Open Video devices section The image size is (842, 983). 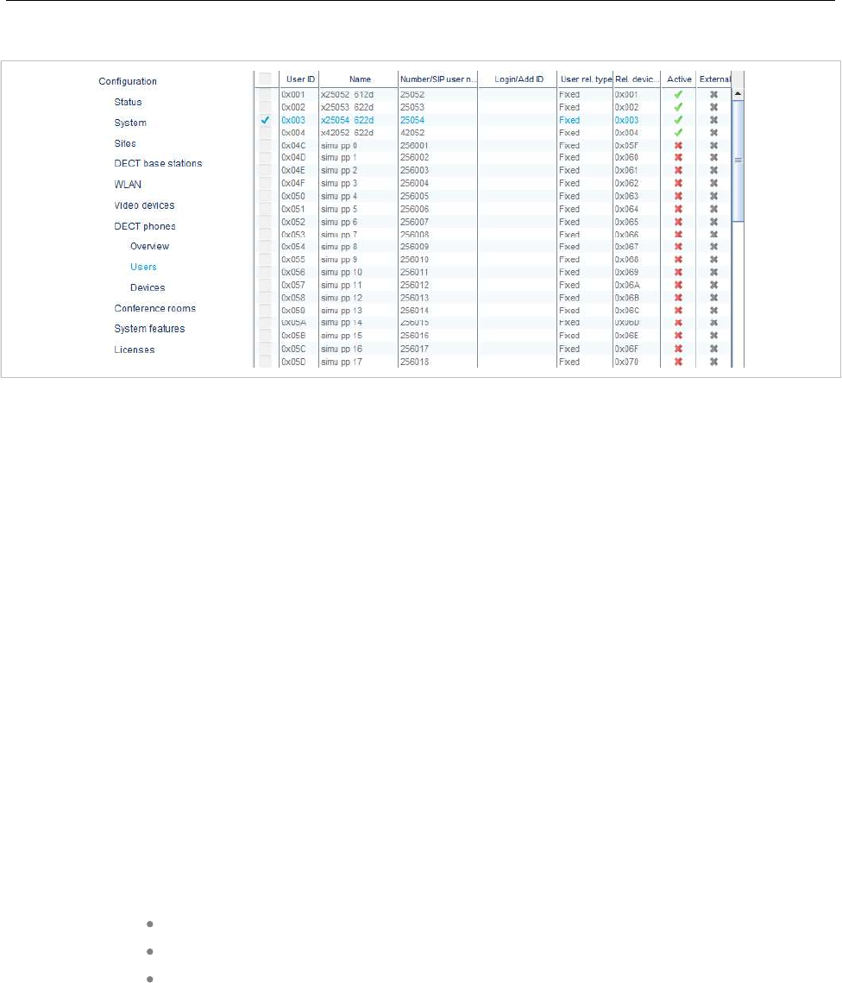coord(144,205)
